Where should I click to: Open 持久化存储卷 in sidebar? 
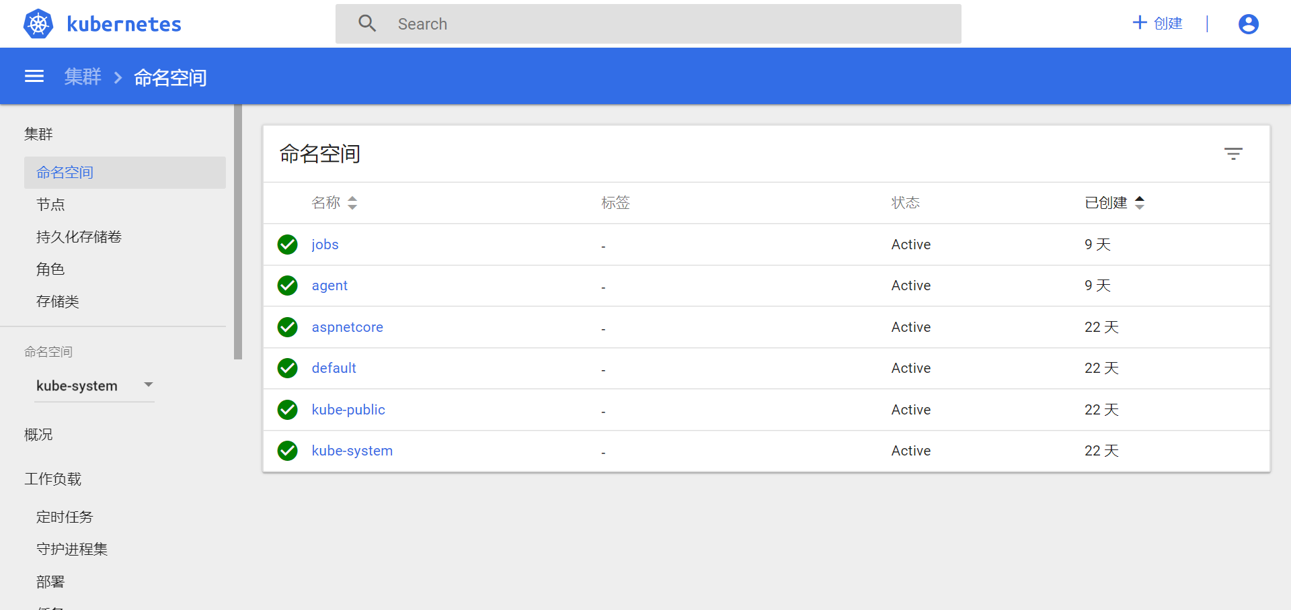coord(79,237)
